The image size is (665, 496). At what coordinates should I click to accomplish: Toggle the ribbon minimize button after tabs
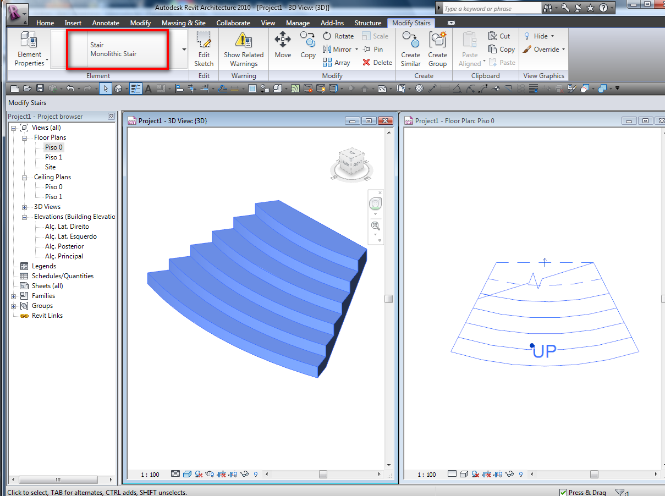coord(452,23)
